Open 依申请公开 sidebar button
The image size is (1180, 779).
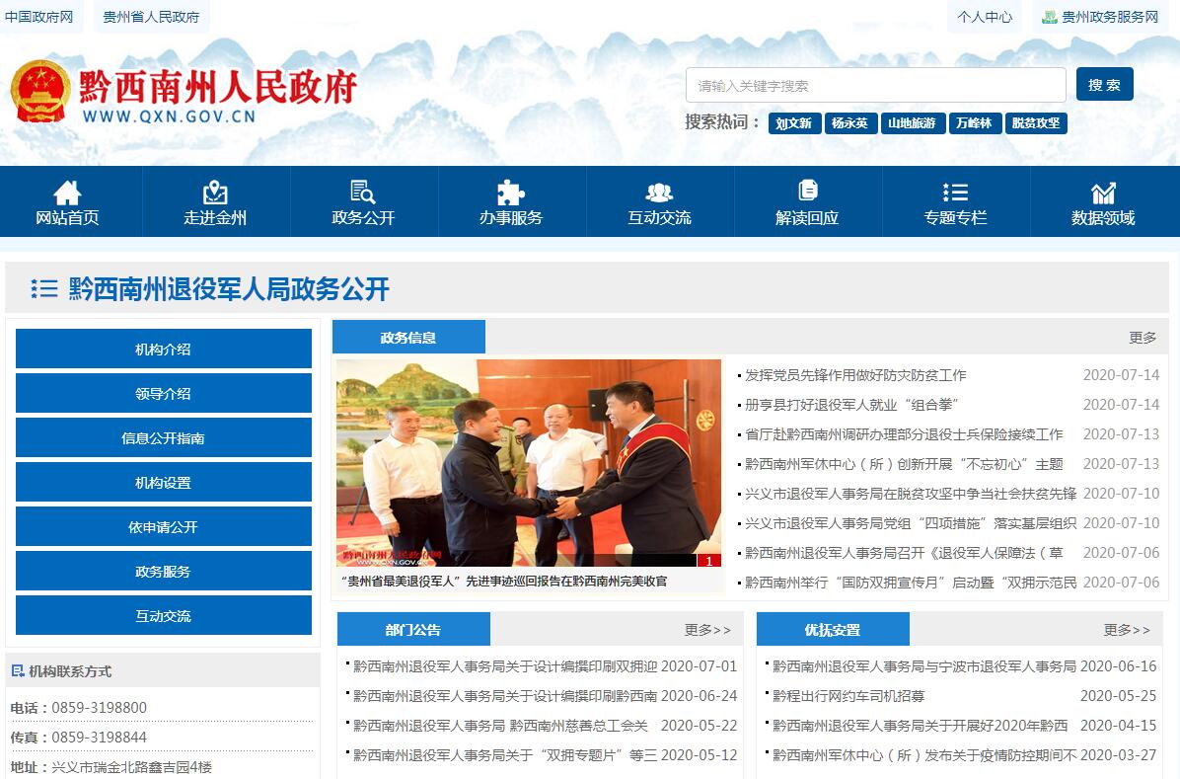coord(164,526)
